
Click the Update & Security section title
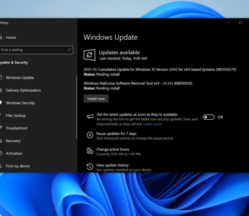pyautogui.click(x=14, y=63)
